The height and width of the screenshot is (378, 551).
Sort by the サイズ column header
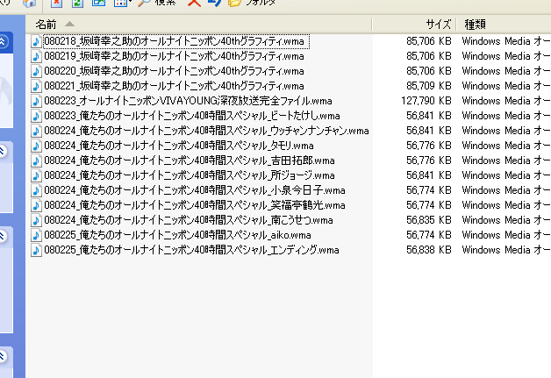coord(414,25)
